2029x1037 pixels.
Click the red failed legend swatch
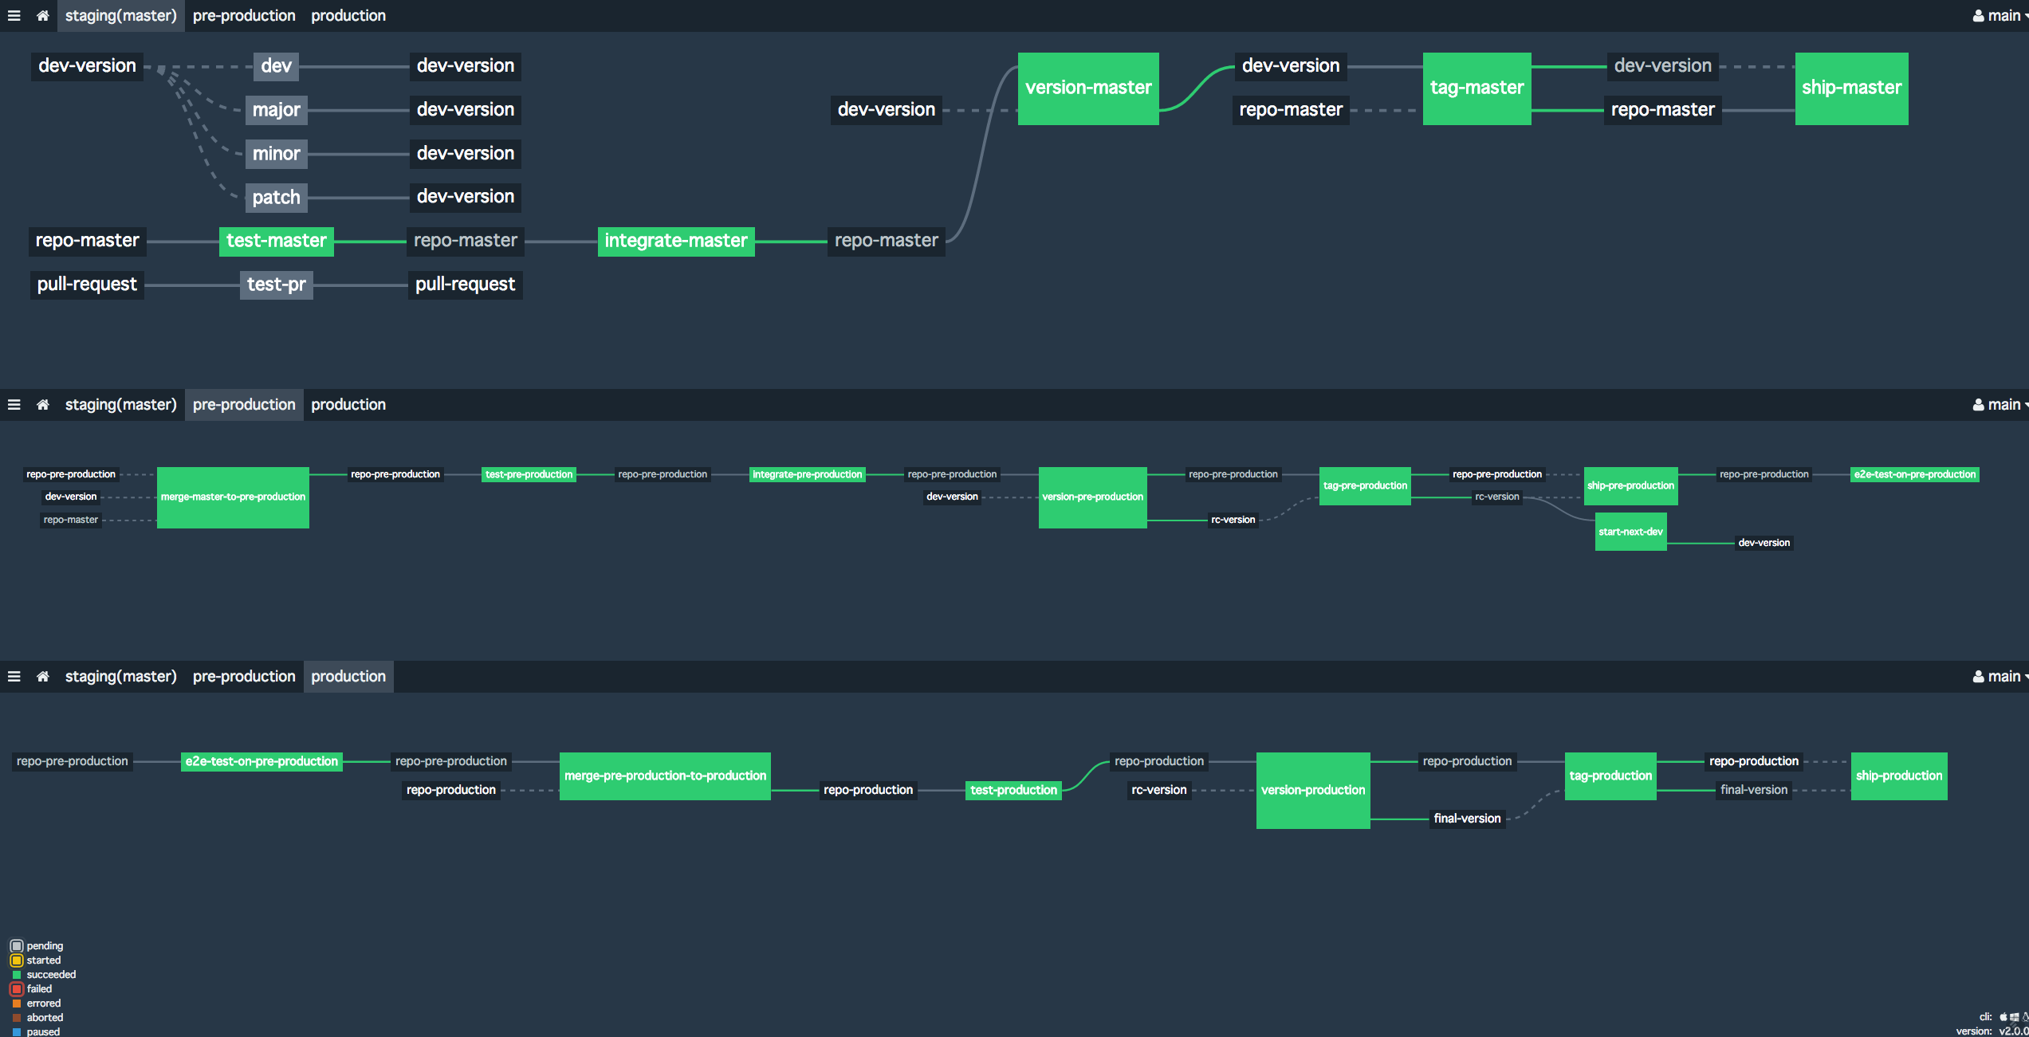[x=17, y=989]
